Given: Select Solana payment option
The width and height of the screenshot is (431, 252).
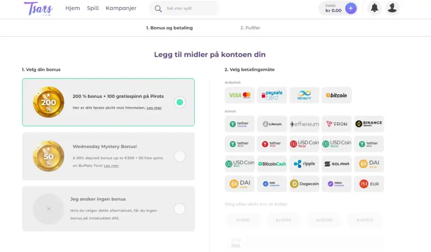Looking at the screenshot, I should pyautogui.click(x=337, y=164).
